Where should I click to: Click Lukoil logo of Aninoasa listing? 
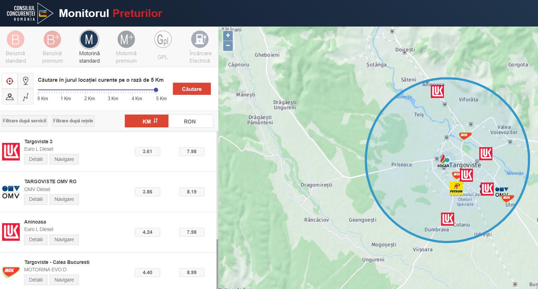pos(11,232)
